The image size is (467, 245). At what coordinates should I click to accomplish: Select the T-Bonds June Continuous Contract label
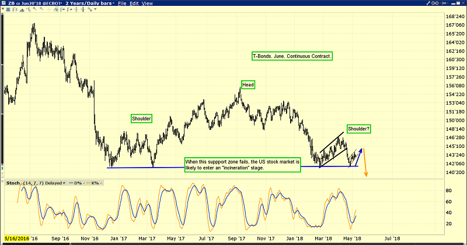tap(292, 56)
